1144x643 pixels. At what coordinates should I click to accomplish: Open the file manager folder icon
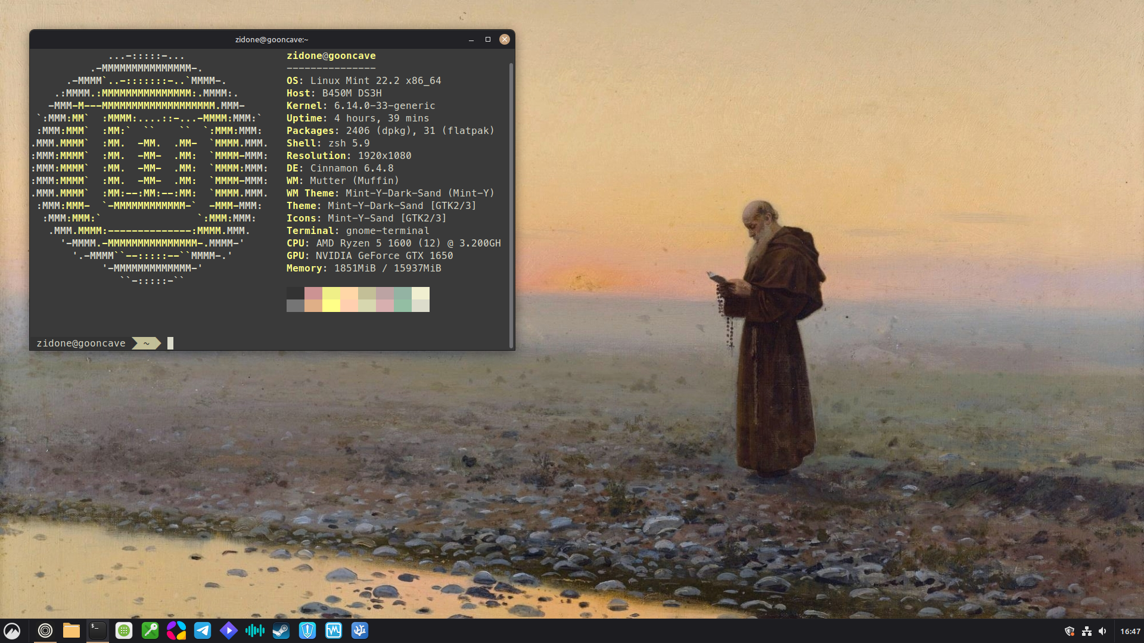pos(71,630)
